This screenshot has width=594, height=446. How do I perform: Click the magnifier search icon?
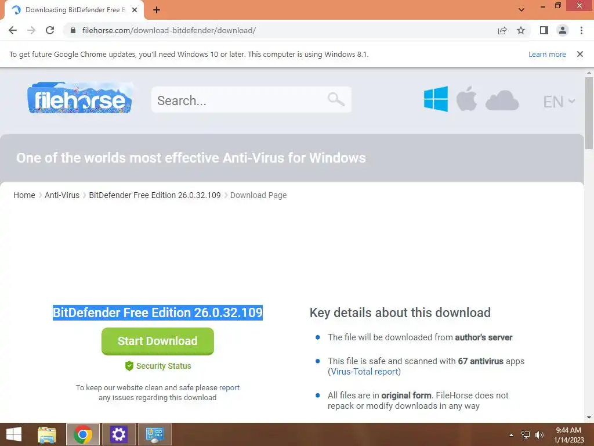336,100
